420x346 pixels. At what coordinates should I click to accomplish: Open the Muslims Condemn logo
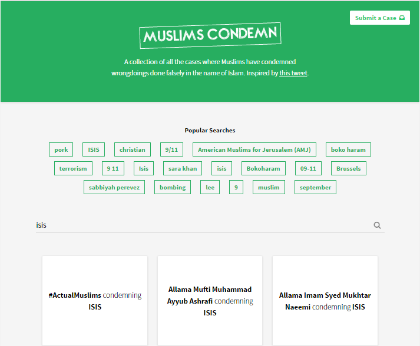(210, 35)
